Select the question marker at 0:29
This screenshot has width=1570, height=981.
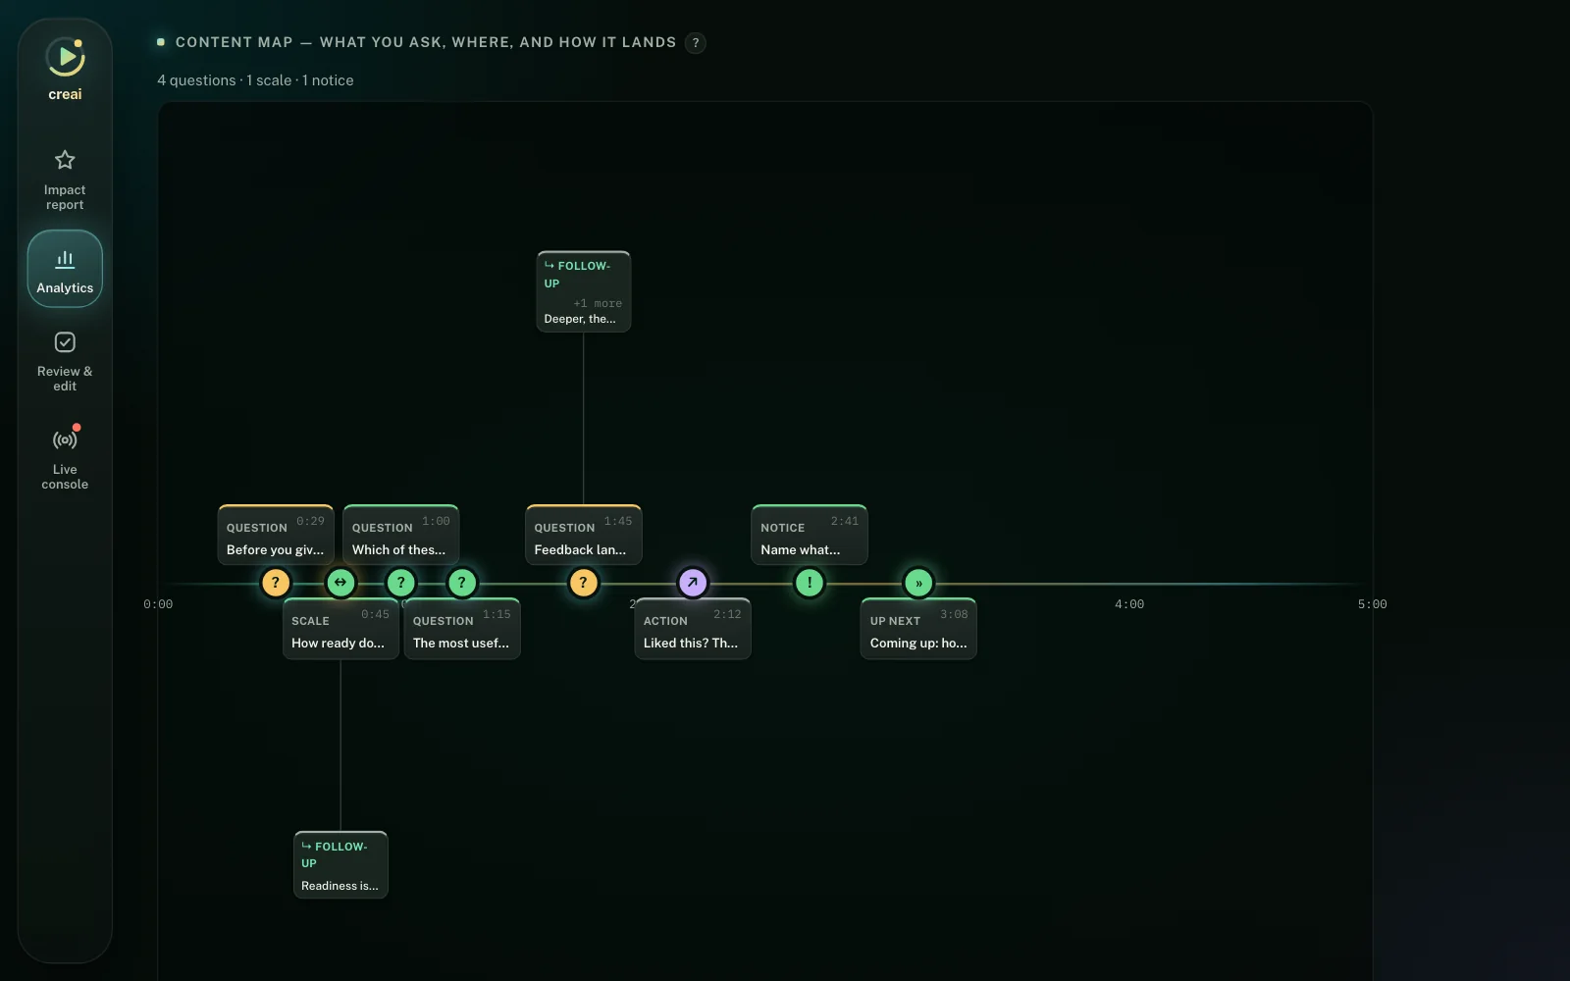(x=276, y=583)
